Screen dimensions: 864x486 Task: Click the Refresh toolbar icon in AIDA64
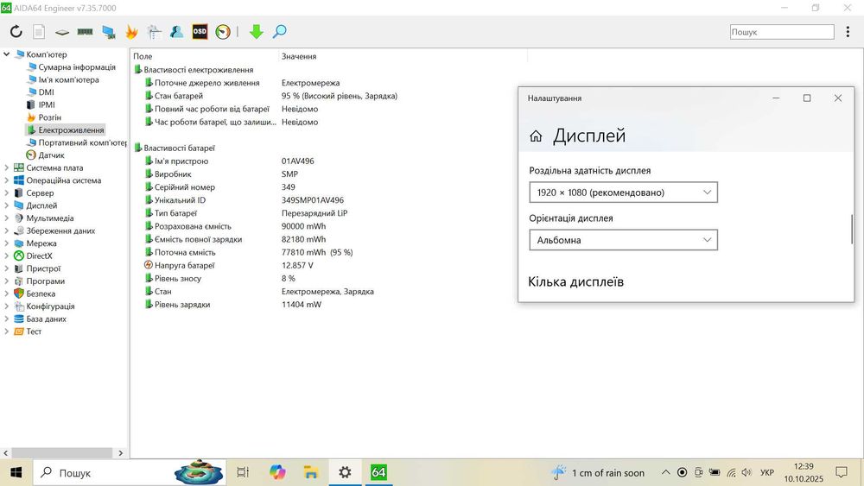[x=16, y=32]
